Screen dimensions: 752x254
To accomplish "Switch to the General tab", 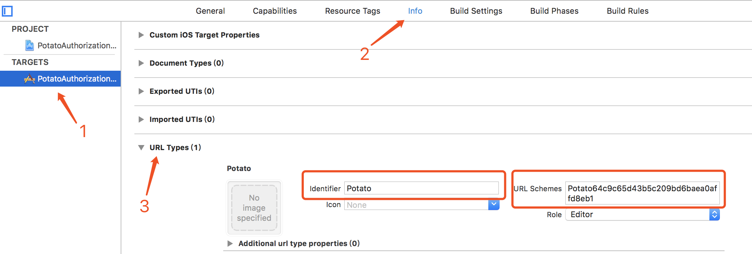I will (210, 11).
